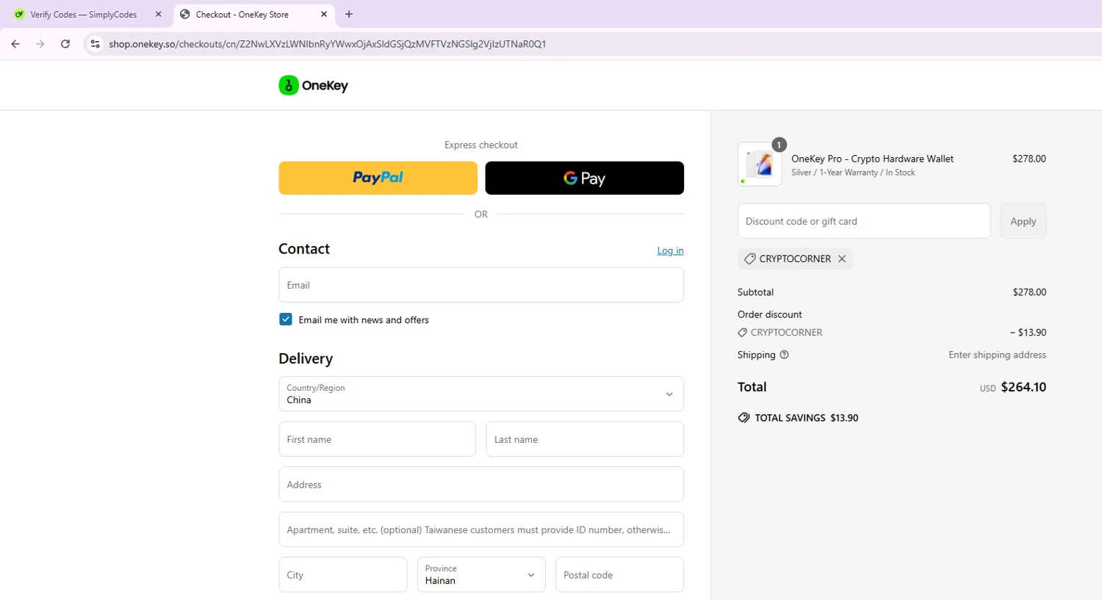Viewport: 1102px width, 600px height.
Task: Click the Silver / 1-Year Warranty / In Stock text
Action: pyautogui.click(x=853, y=173)
